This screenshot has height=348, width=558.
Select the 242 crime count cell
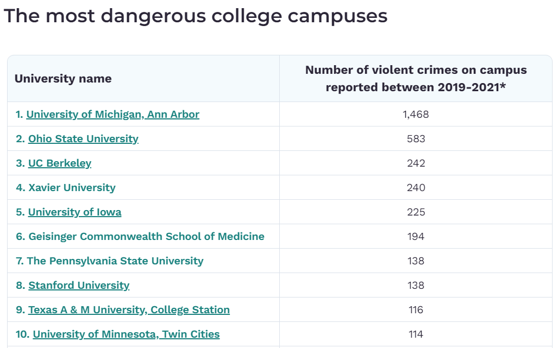[416, 163]
